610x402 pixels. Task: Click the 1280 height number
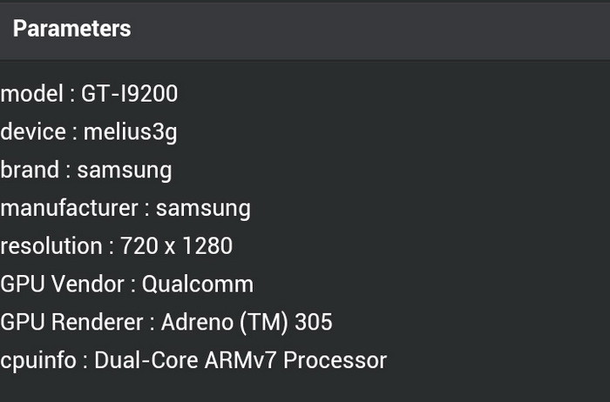[207, 246]
